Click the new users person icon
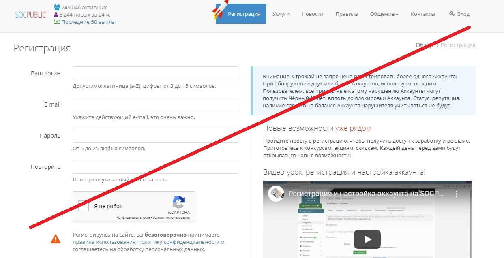The width and height of the screenshot is (504, 258). (x=56, y=15)
